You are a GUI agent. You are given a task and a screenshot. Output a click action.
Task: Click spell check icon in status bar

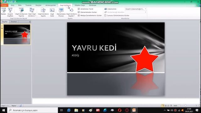(20, 105)
